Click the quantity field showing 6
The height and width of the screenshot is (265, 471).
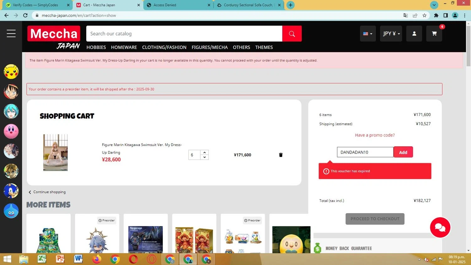point(194,155)
